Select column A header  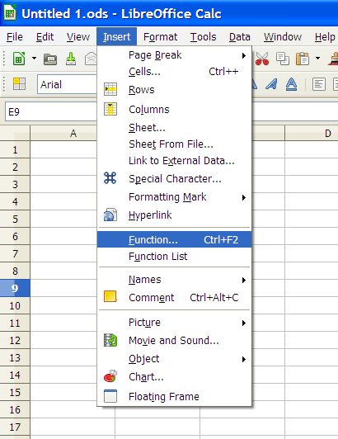click(63, 133)
